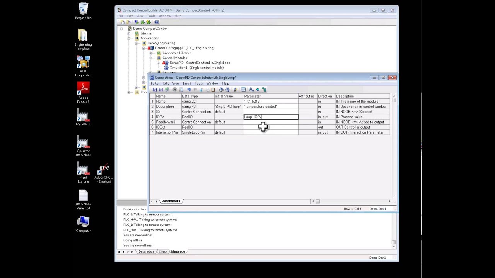
Task: Expand the DemoPID control module node
Action: click(158, 63)
